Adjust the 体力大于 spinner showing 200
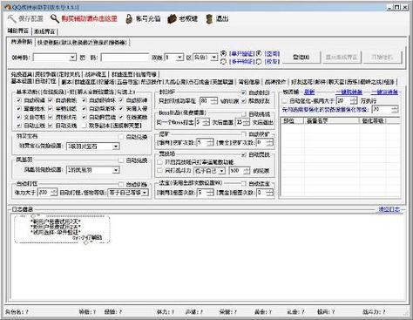This screenshot has width=413, height=320. (x=47, y=193)
